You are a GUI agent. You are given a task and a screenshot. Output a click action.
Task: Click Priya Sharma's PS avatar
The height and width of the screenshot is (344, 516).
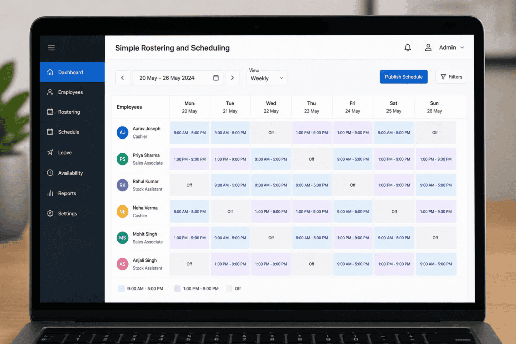(x=123, y=159)
